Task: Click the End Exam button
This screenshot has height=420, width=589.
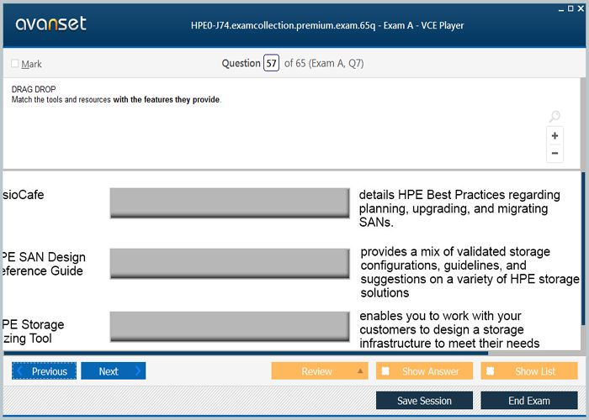Action: [x=529, y=401]
